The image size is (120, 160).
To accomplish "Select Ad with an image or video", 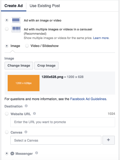I will (x=7, y=20).
